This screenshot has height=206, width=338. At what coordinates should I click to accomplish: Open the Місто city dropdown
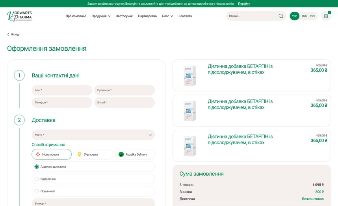(x=93, y=135)
